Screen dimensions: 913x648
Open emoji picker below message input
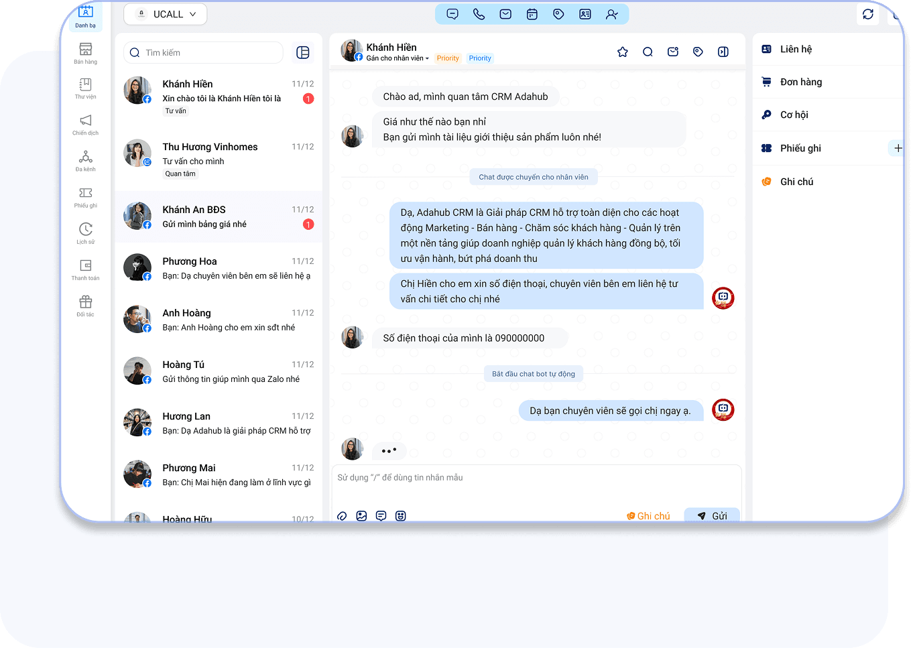(x=400, y=516)
